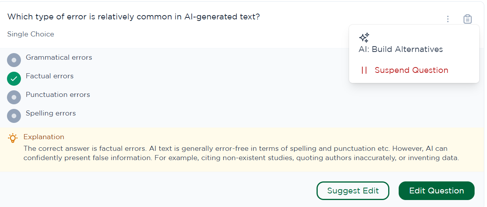This screenshot has height=207, width=487.
Task: Select the radio circle for Punctuation errors
Action: [x=14, y=97]
